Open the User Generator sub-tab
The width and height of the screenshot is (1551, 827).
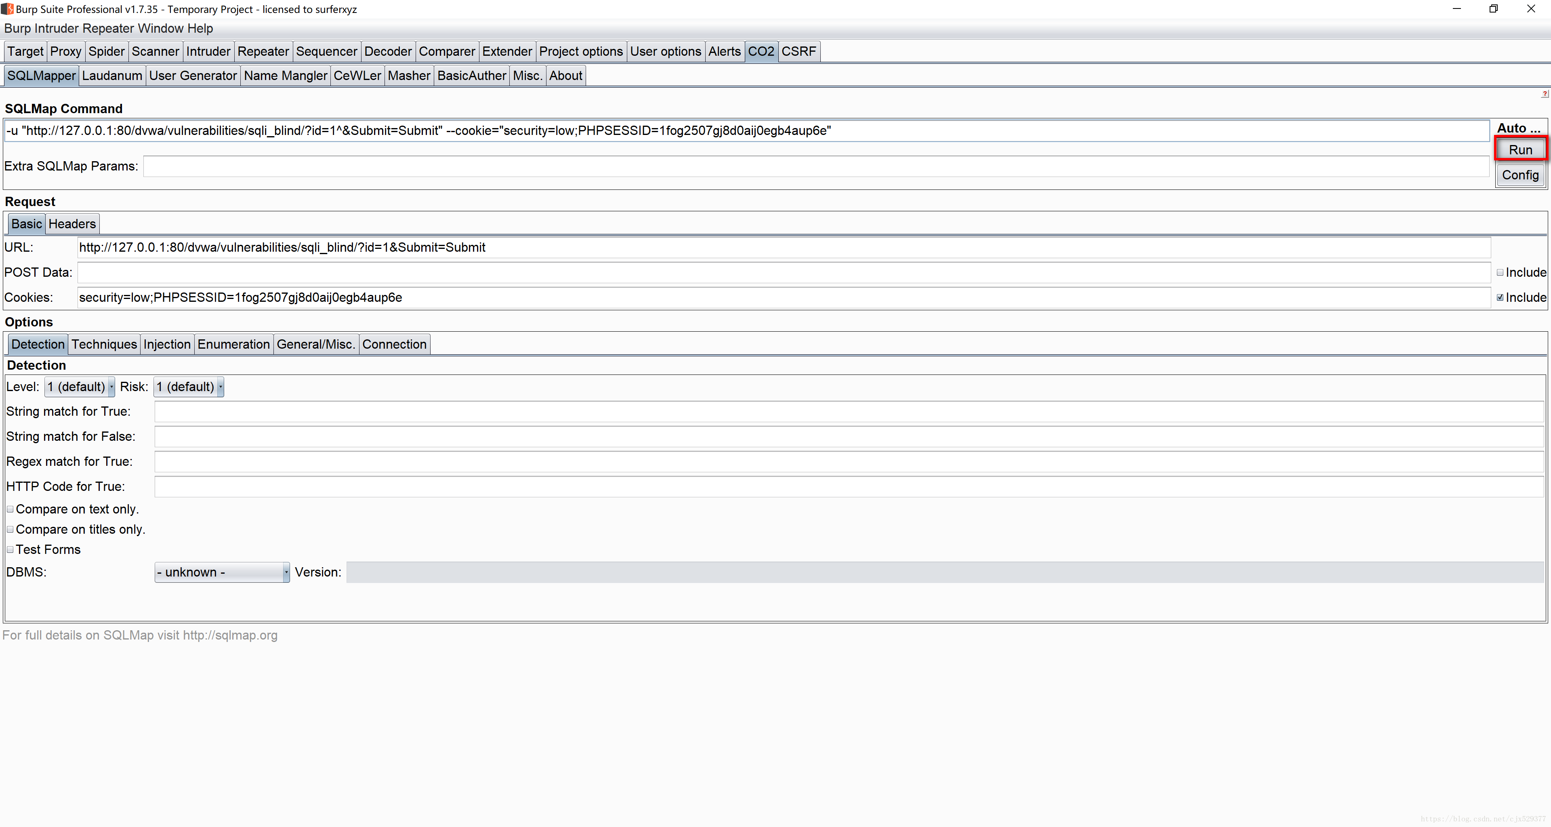(193, 76)
